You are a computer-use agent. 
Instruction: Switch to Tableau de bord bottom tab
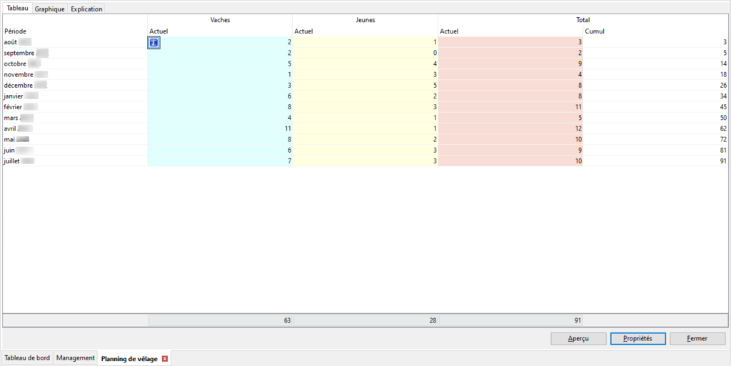(27, 358)
